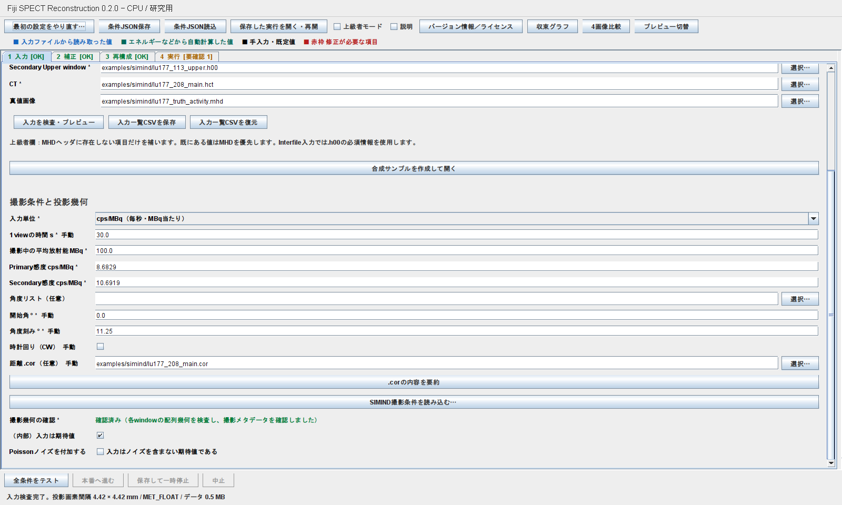
Task: Click 選択… button in the CT row
Action: click(x=800, y=84)
